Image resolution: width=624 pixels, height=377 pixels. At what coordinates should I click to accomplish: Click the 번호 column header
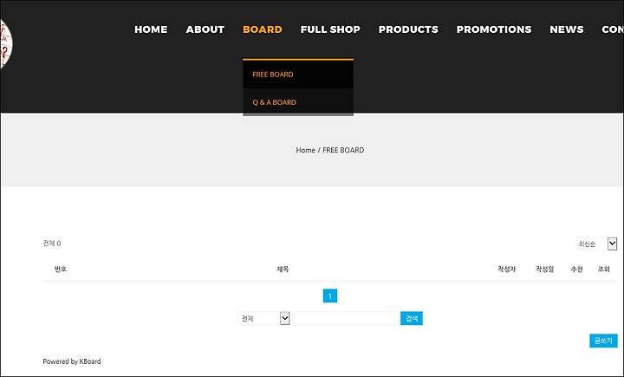(61, 270)
